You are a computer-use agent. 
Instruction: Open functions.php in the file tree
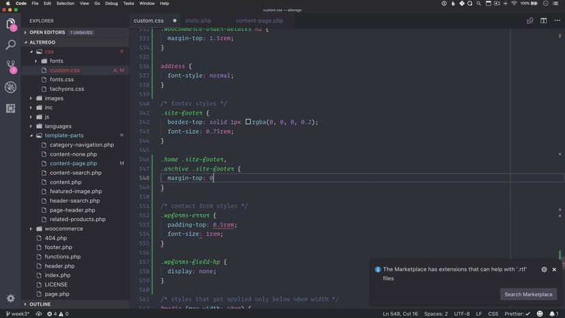(63, 257)
